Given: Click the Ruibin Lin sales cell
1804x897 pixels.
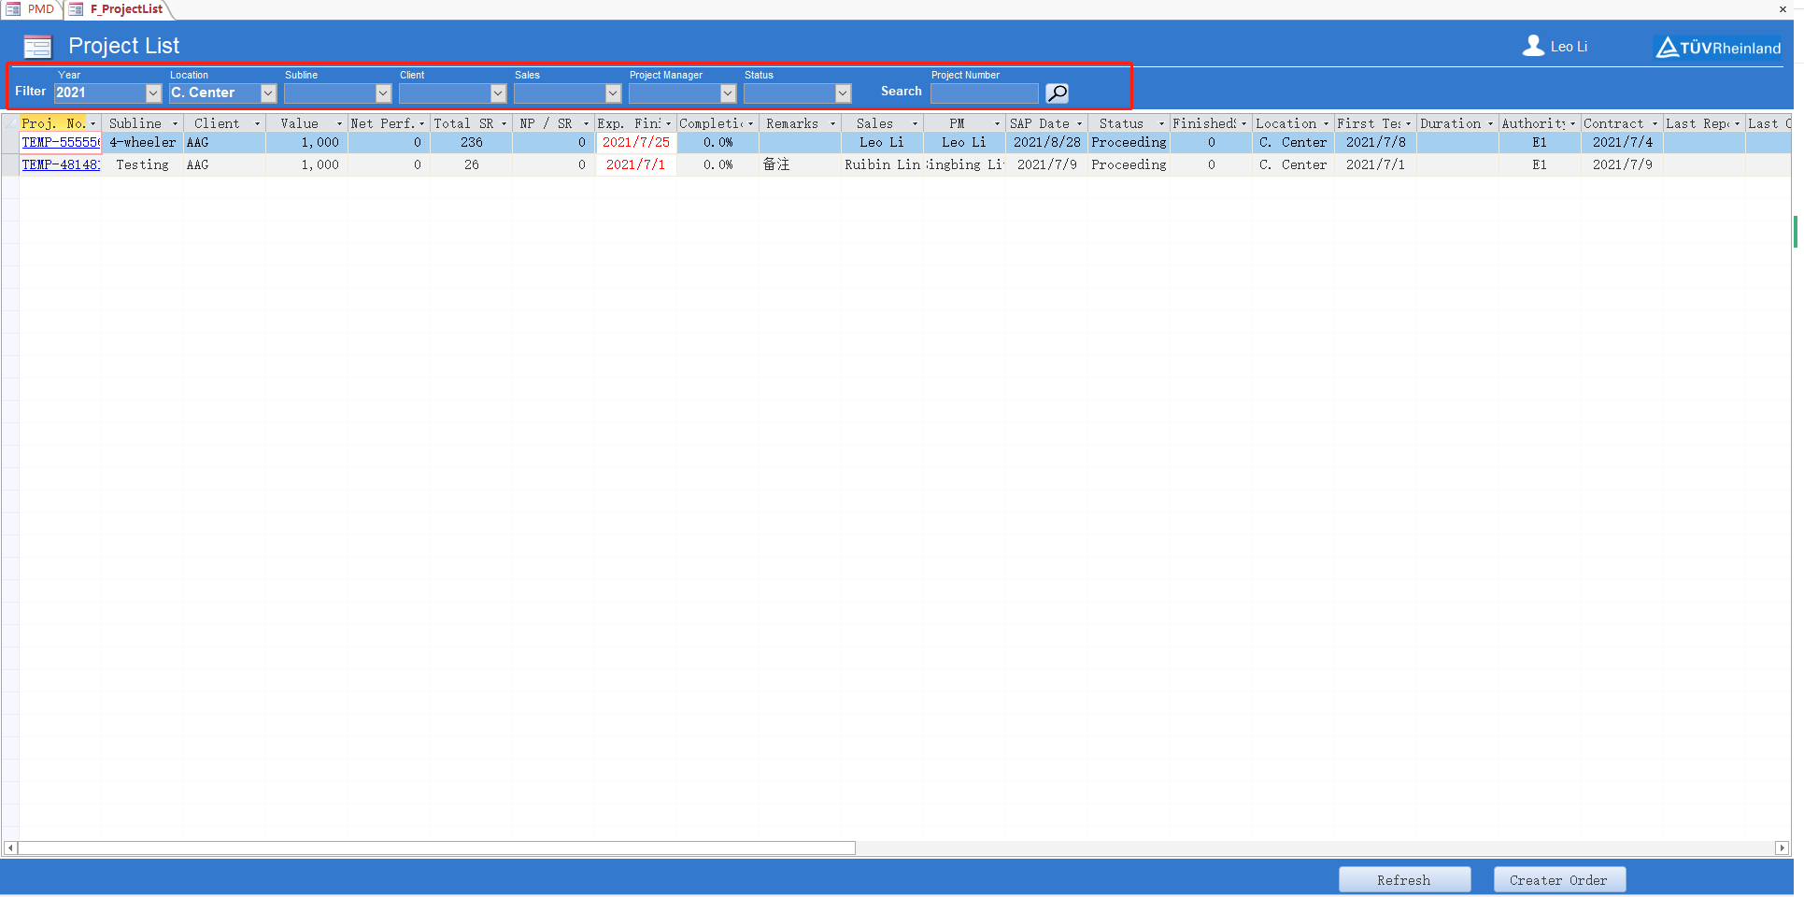Looking at the screenshot, I should point(882,164).
